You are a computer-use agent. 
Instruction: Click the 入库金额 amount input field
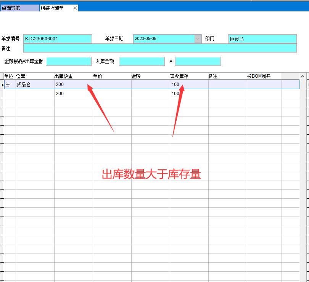point(142,61)
